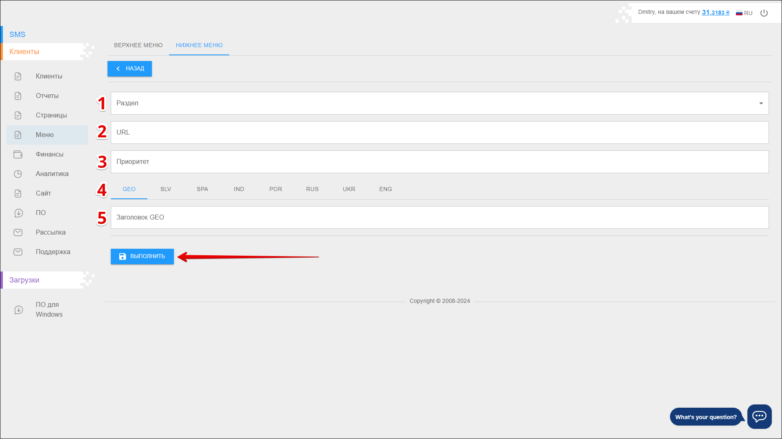Click the Финансы wallet icon in sidebar
The image size is (782, 439).
[x=18, y=154]
